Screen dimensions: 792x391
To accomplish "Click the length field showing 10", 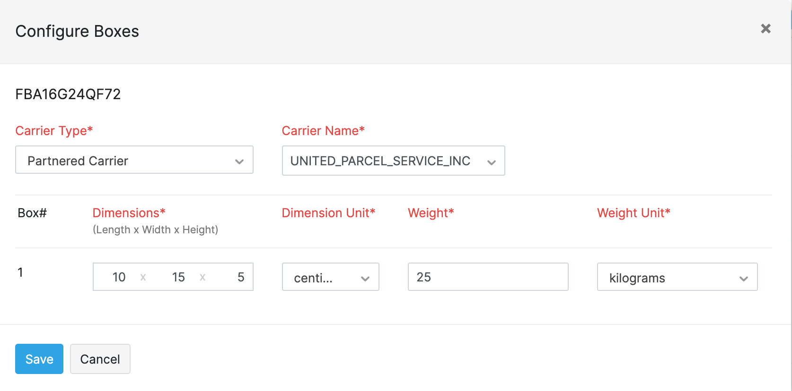I will pyautogui.click(x=119, y=277).
